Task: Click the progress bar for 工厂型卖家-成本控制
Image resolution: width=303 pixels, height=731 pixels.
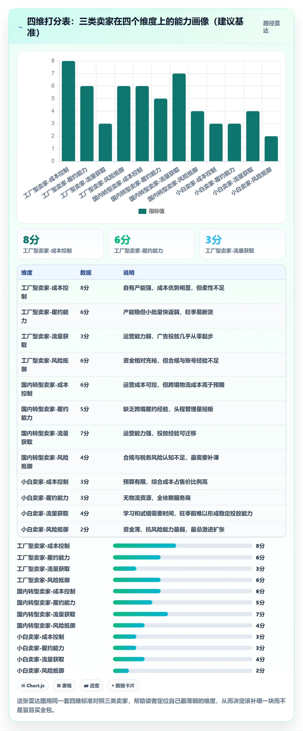Action: pos(183,546)
